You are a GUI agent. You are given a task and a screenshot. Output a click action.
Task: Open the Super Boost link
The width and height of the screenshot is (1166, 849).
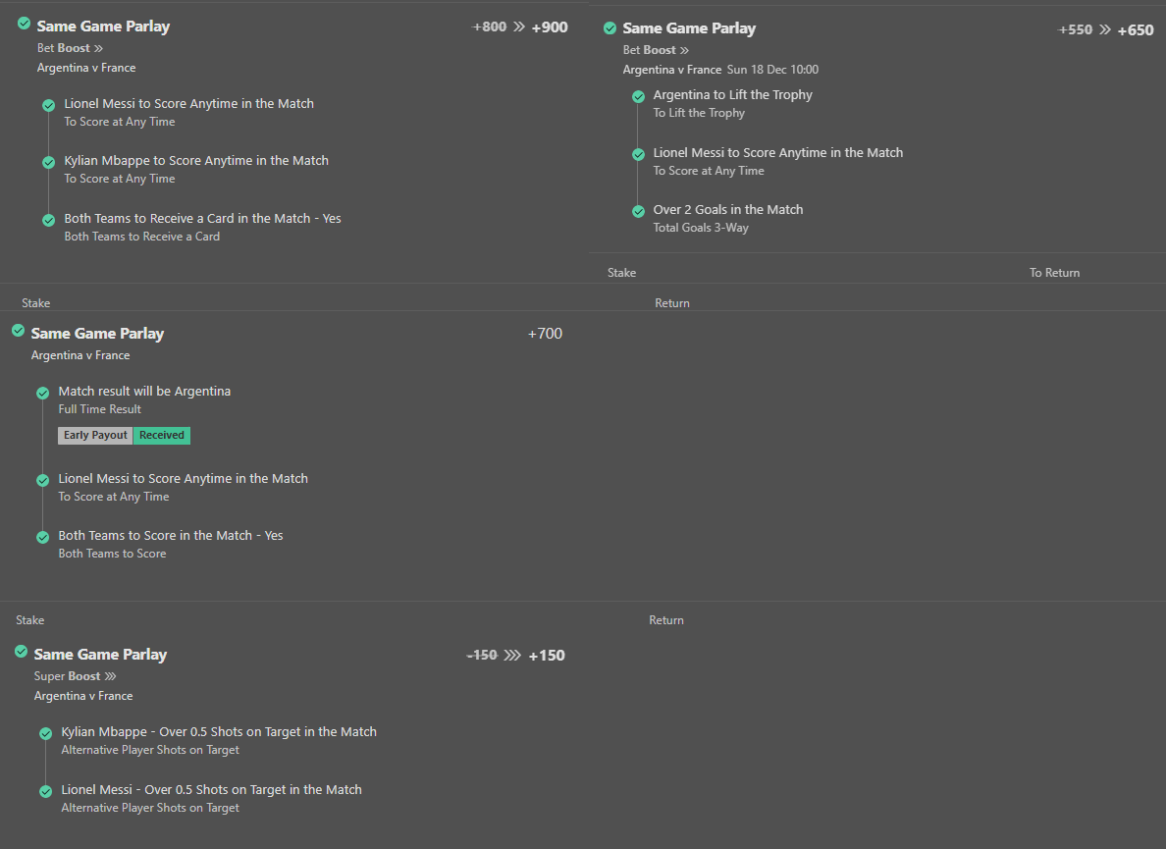pyautogui.click(x=76, y=676)
